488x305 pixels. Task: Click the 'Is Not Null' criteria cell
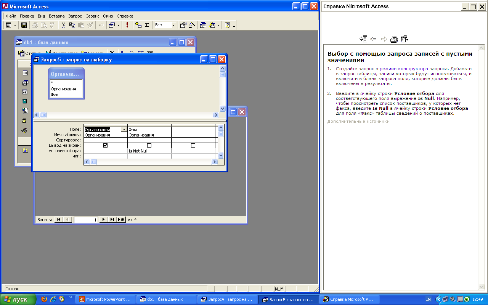coord(149,151)
